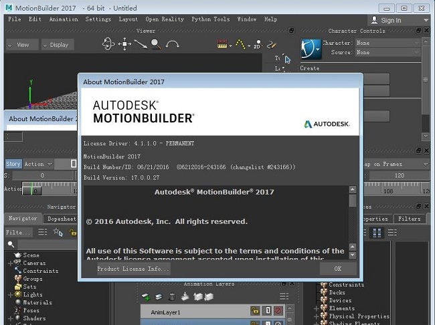Click the yellow dotted trajectory icon
435x325 pixels.
pos(240,44)
